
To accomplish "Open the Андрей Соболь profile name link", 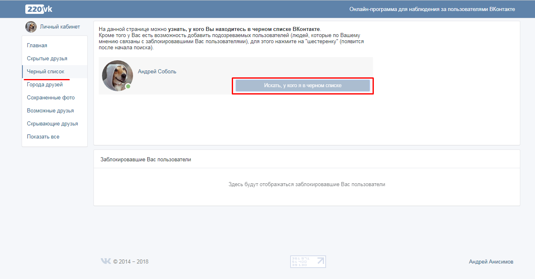I will (157, 71).
